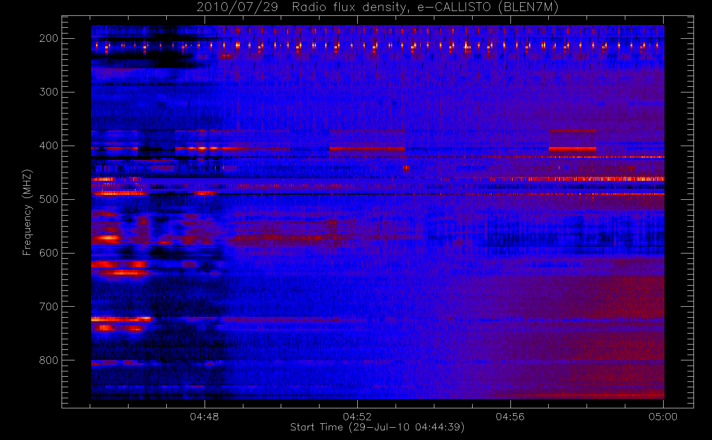Select the 600 frequency tick label
Screen dimensions: 712x440
(48, 253)
